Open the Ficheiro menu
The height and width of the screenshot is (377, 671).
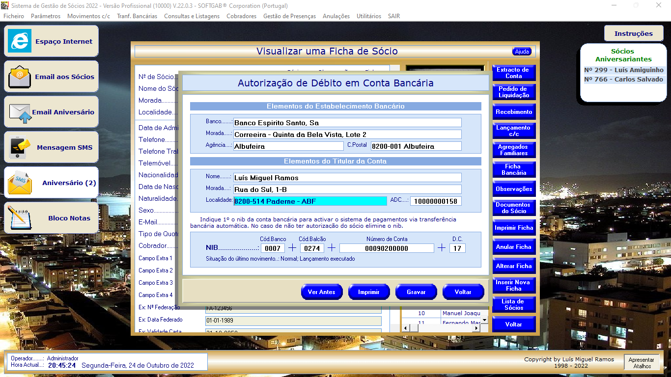[14, 16]
